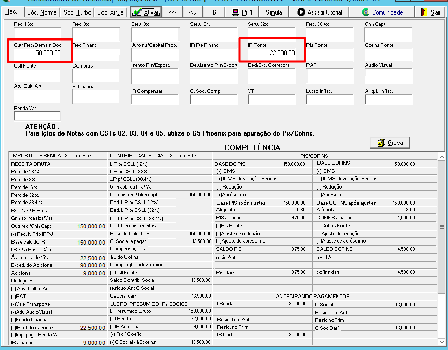This screenshot has height=350, width=448.
Task: Click Outr Rec/Demais Doc field with 150.000.00
Action: [x=37, y=55]
